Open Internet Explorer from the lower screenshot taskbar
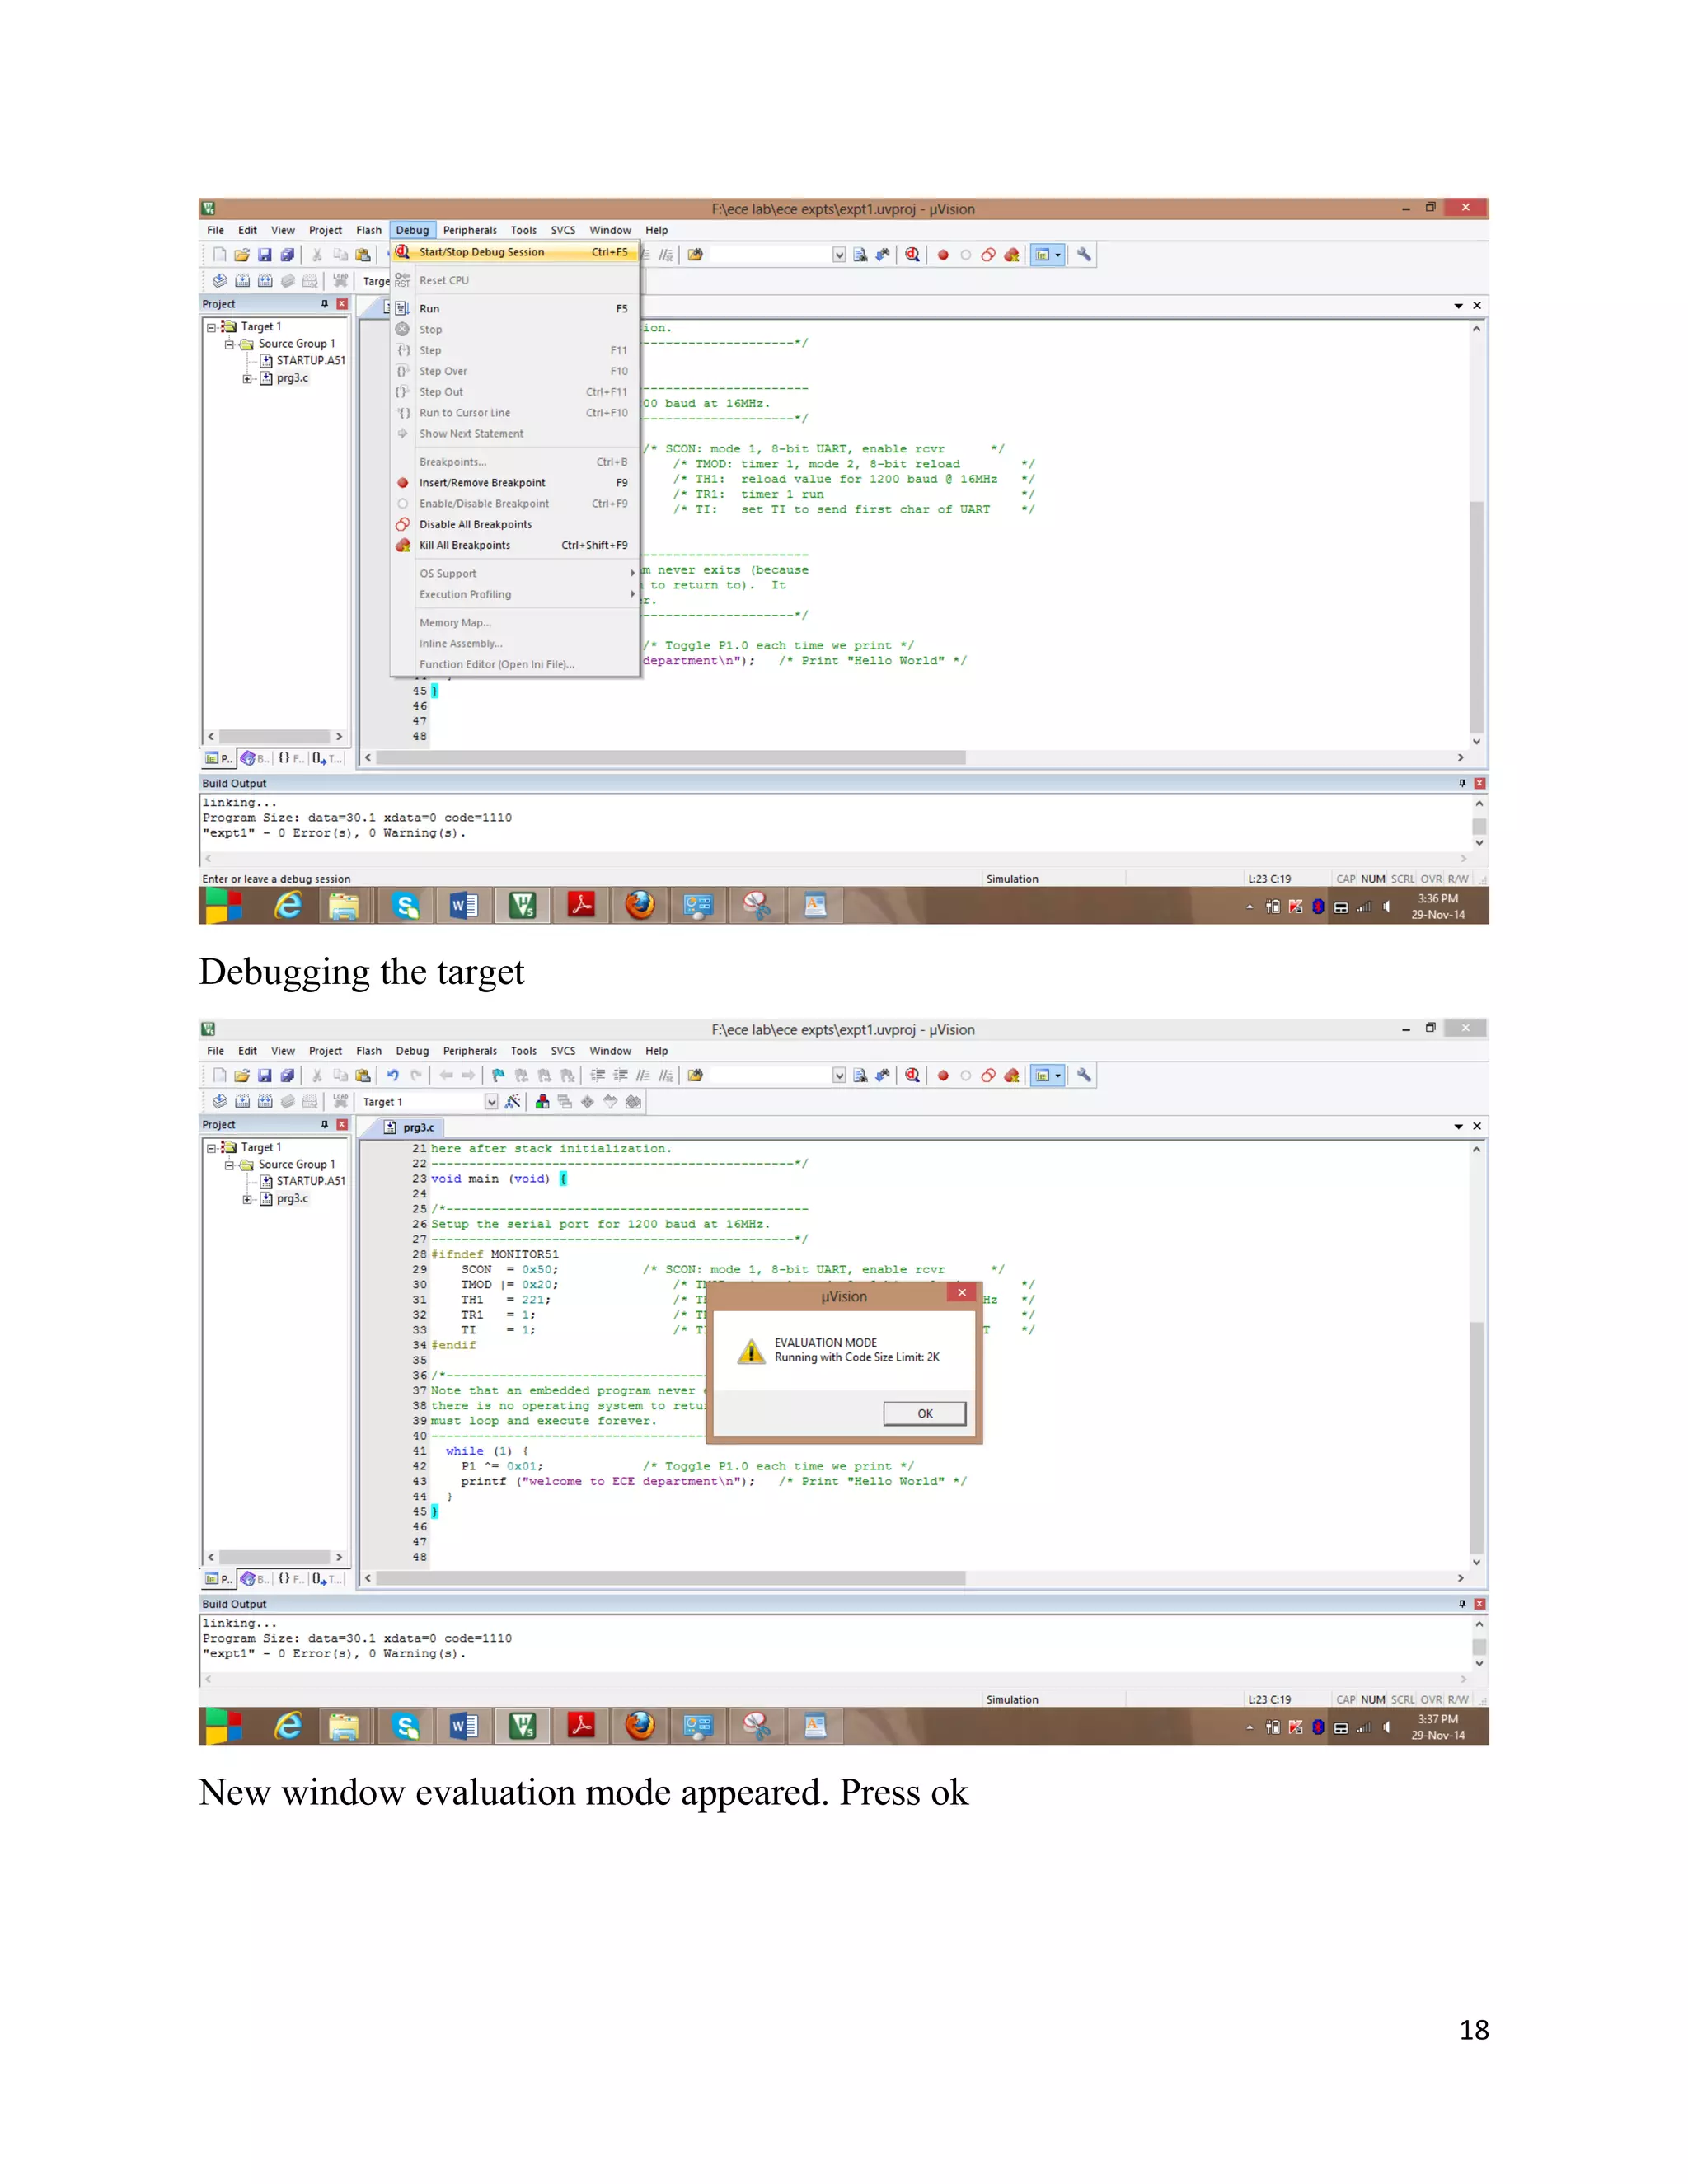The width and height of the screenshot is (1688, 2184). click(x=288, y=1726)
